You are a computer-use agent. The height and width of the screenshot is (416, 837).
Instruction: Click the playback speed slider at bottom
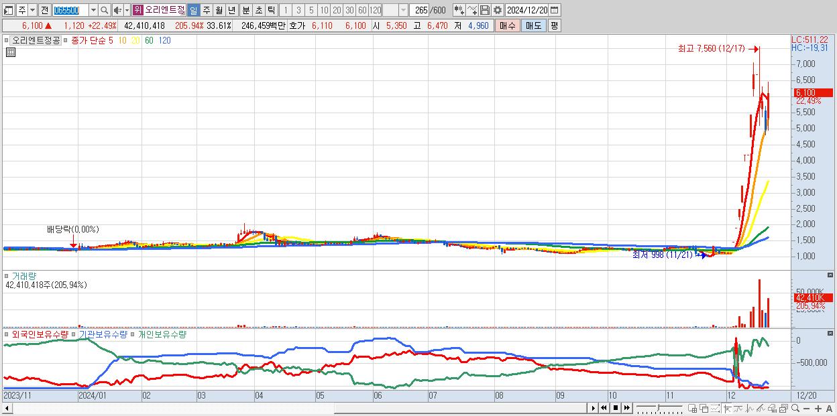point(659,408)
